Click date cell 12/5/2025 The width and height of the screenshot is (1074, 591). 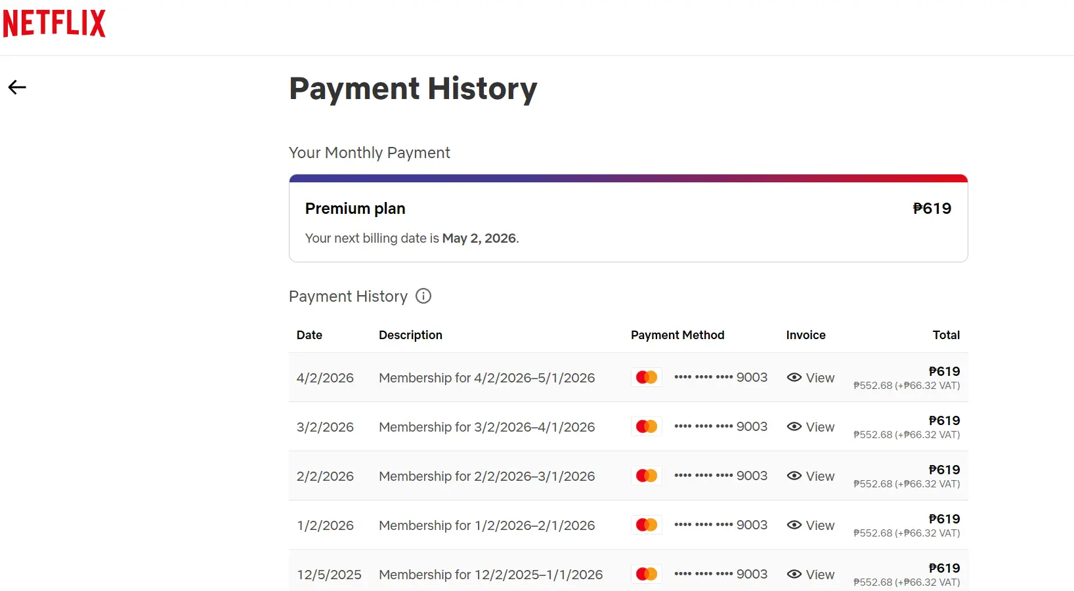(329, 575)
